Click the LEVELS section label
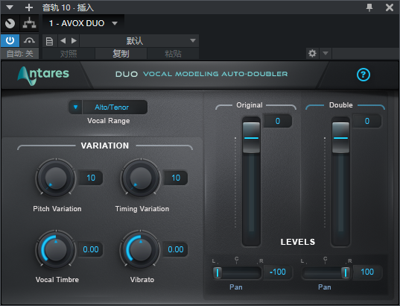The width and height of the screenshot is (400, 306). [x=298, y=242]
